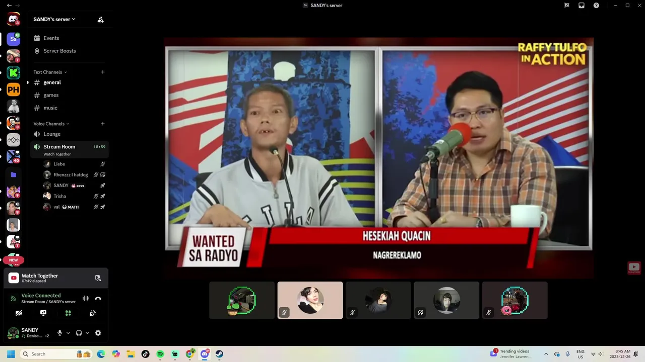
Task: Open the Trending videos taskbar widget
Action: coord(510,354)
